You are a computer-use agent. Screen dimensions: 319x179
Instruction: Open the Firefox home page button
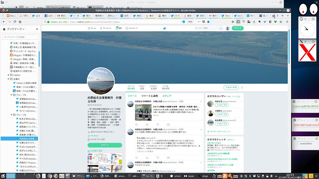click(20, 22)
